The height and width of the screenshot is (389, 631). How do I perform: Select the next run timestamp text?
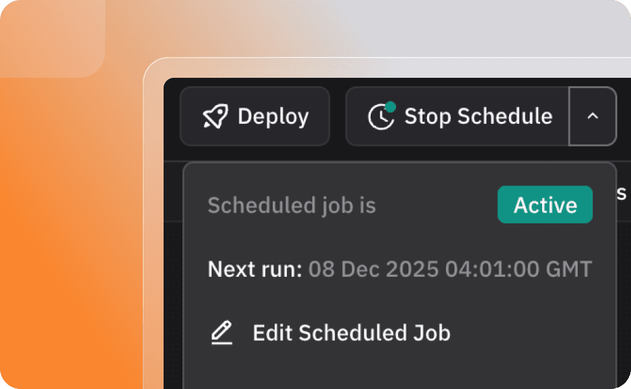[451, 268]
